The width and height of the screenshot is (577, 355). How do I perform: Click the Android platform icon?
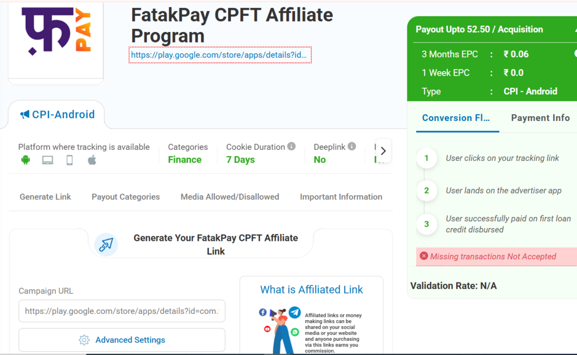[25, 160]
